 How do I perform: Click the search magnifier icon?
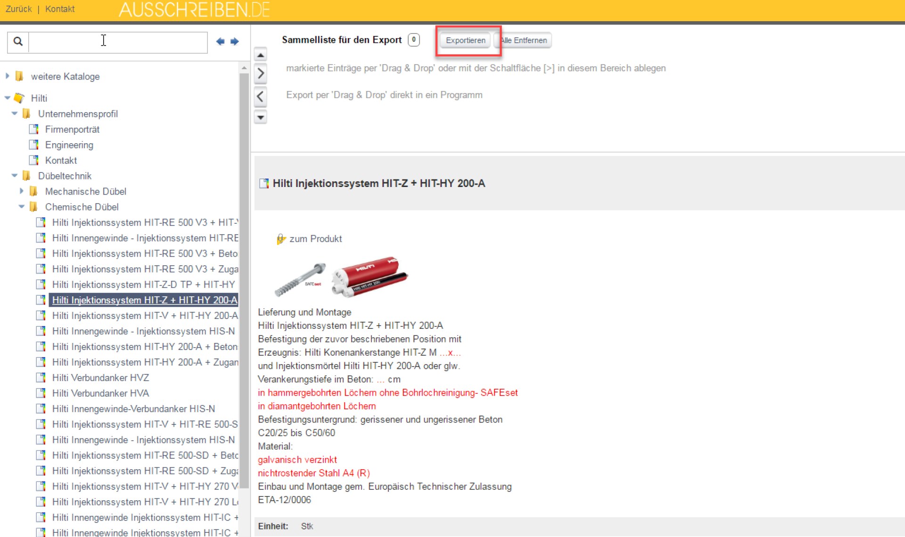pos(18,41)
